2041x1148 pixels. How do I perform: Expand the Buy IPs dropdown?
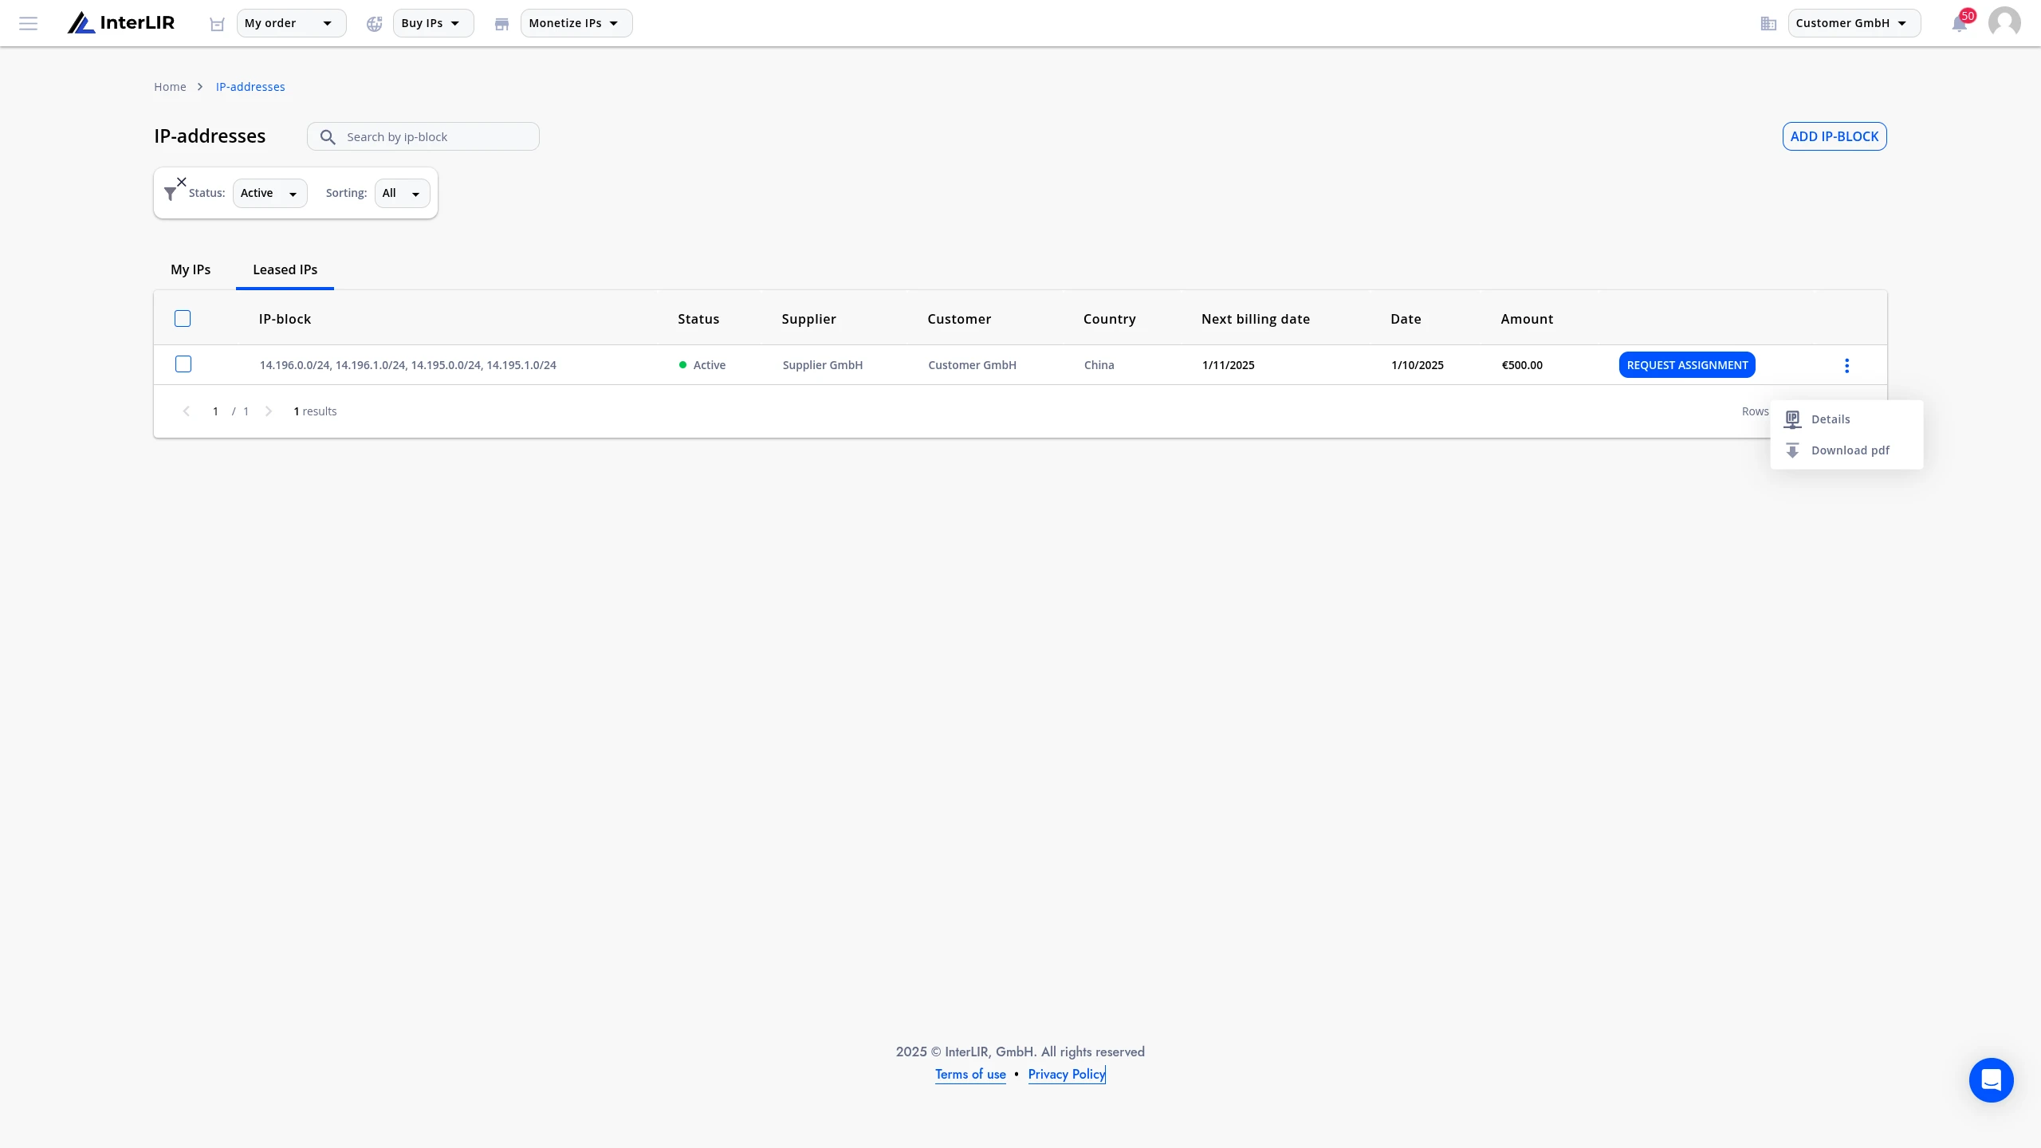click(x=433, y=23)
